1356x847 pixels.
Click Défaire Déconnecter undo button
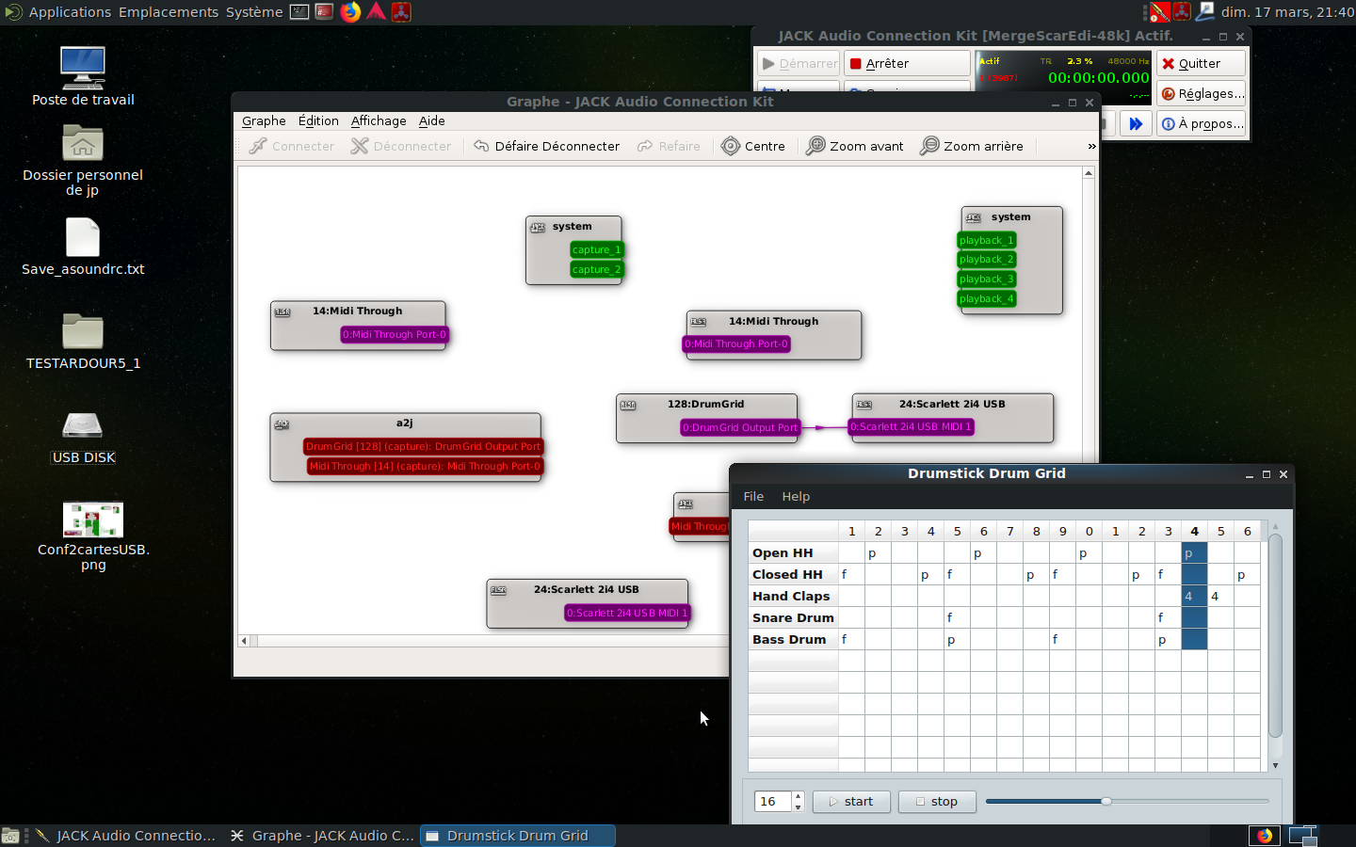coord(546,146)
